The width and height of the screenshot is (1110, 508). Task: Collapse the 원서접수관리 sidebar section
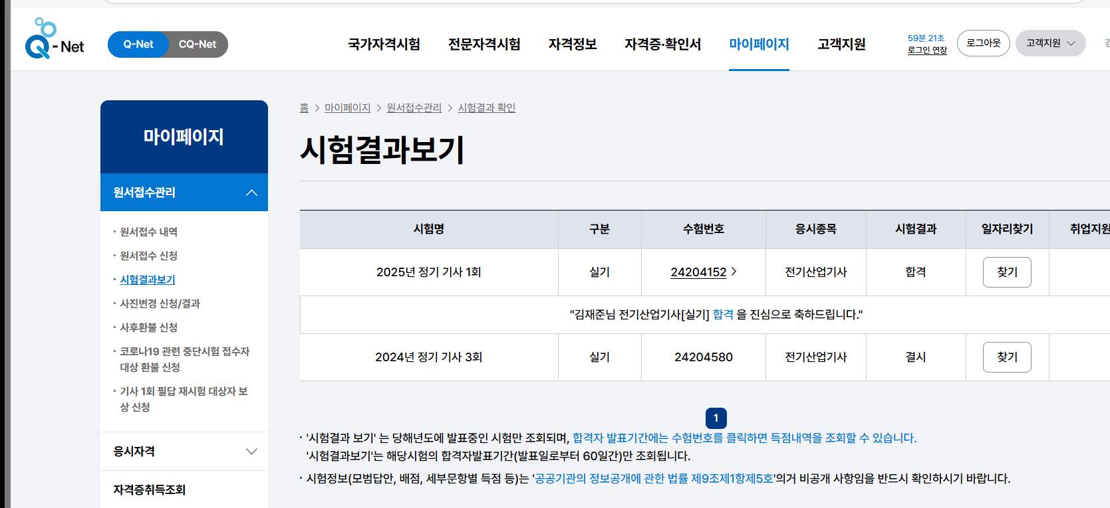[184, 193]
